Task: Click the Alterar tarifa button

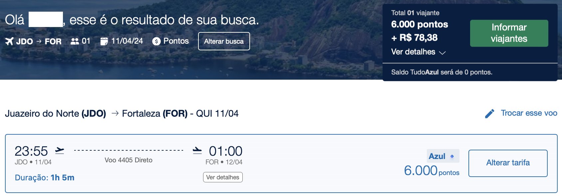Action: 508,163
